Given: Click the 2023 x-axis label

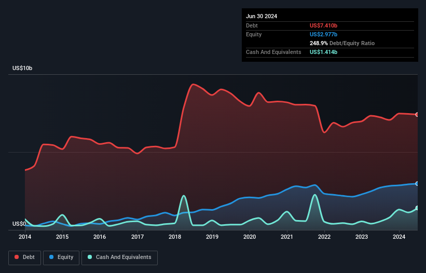Looking at the screenshot, I should point(362,237).
